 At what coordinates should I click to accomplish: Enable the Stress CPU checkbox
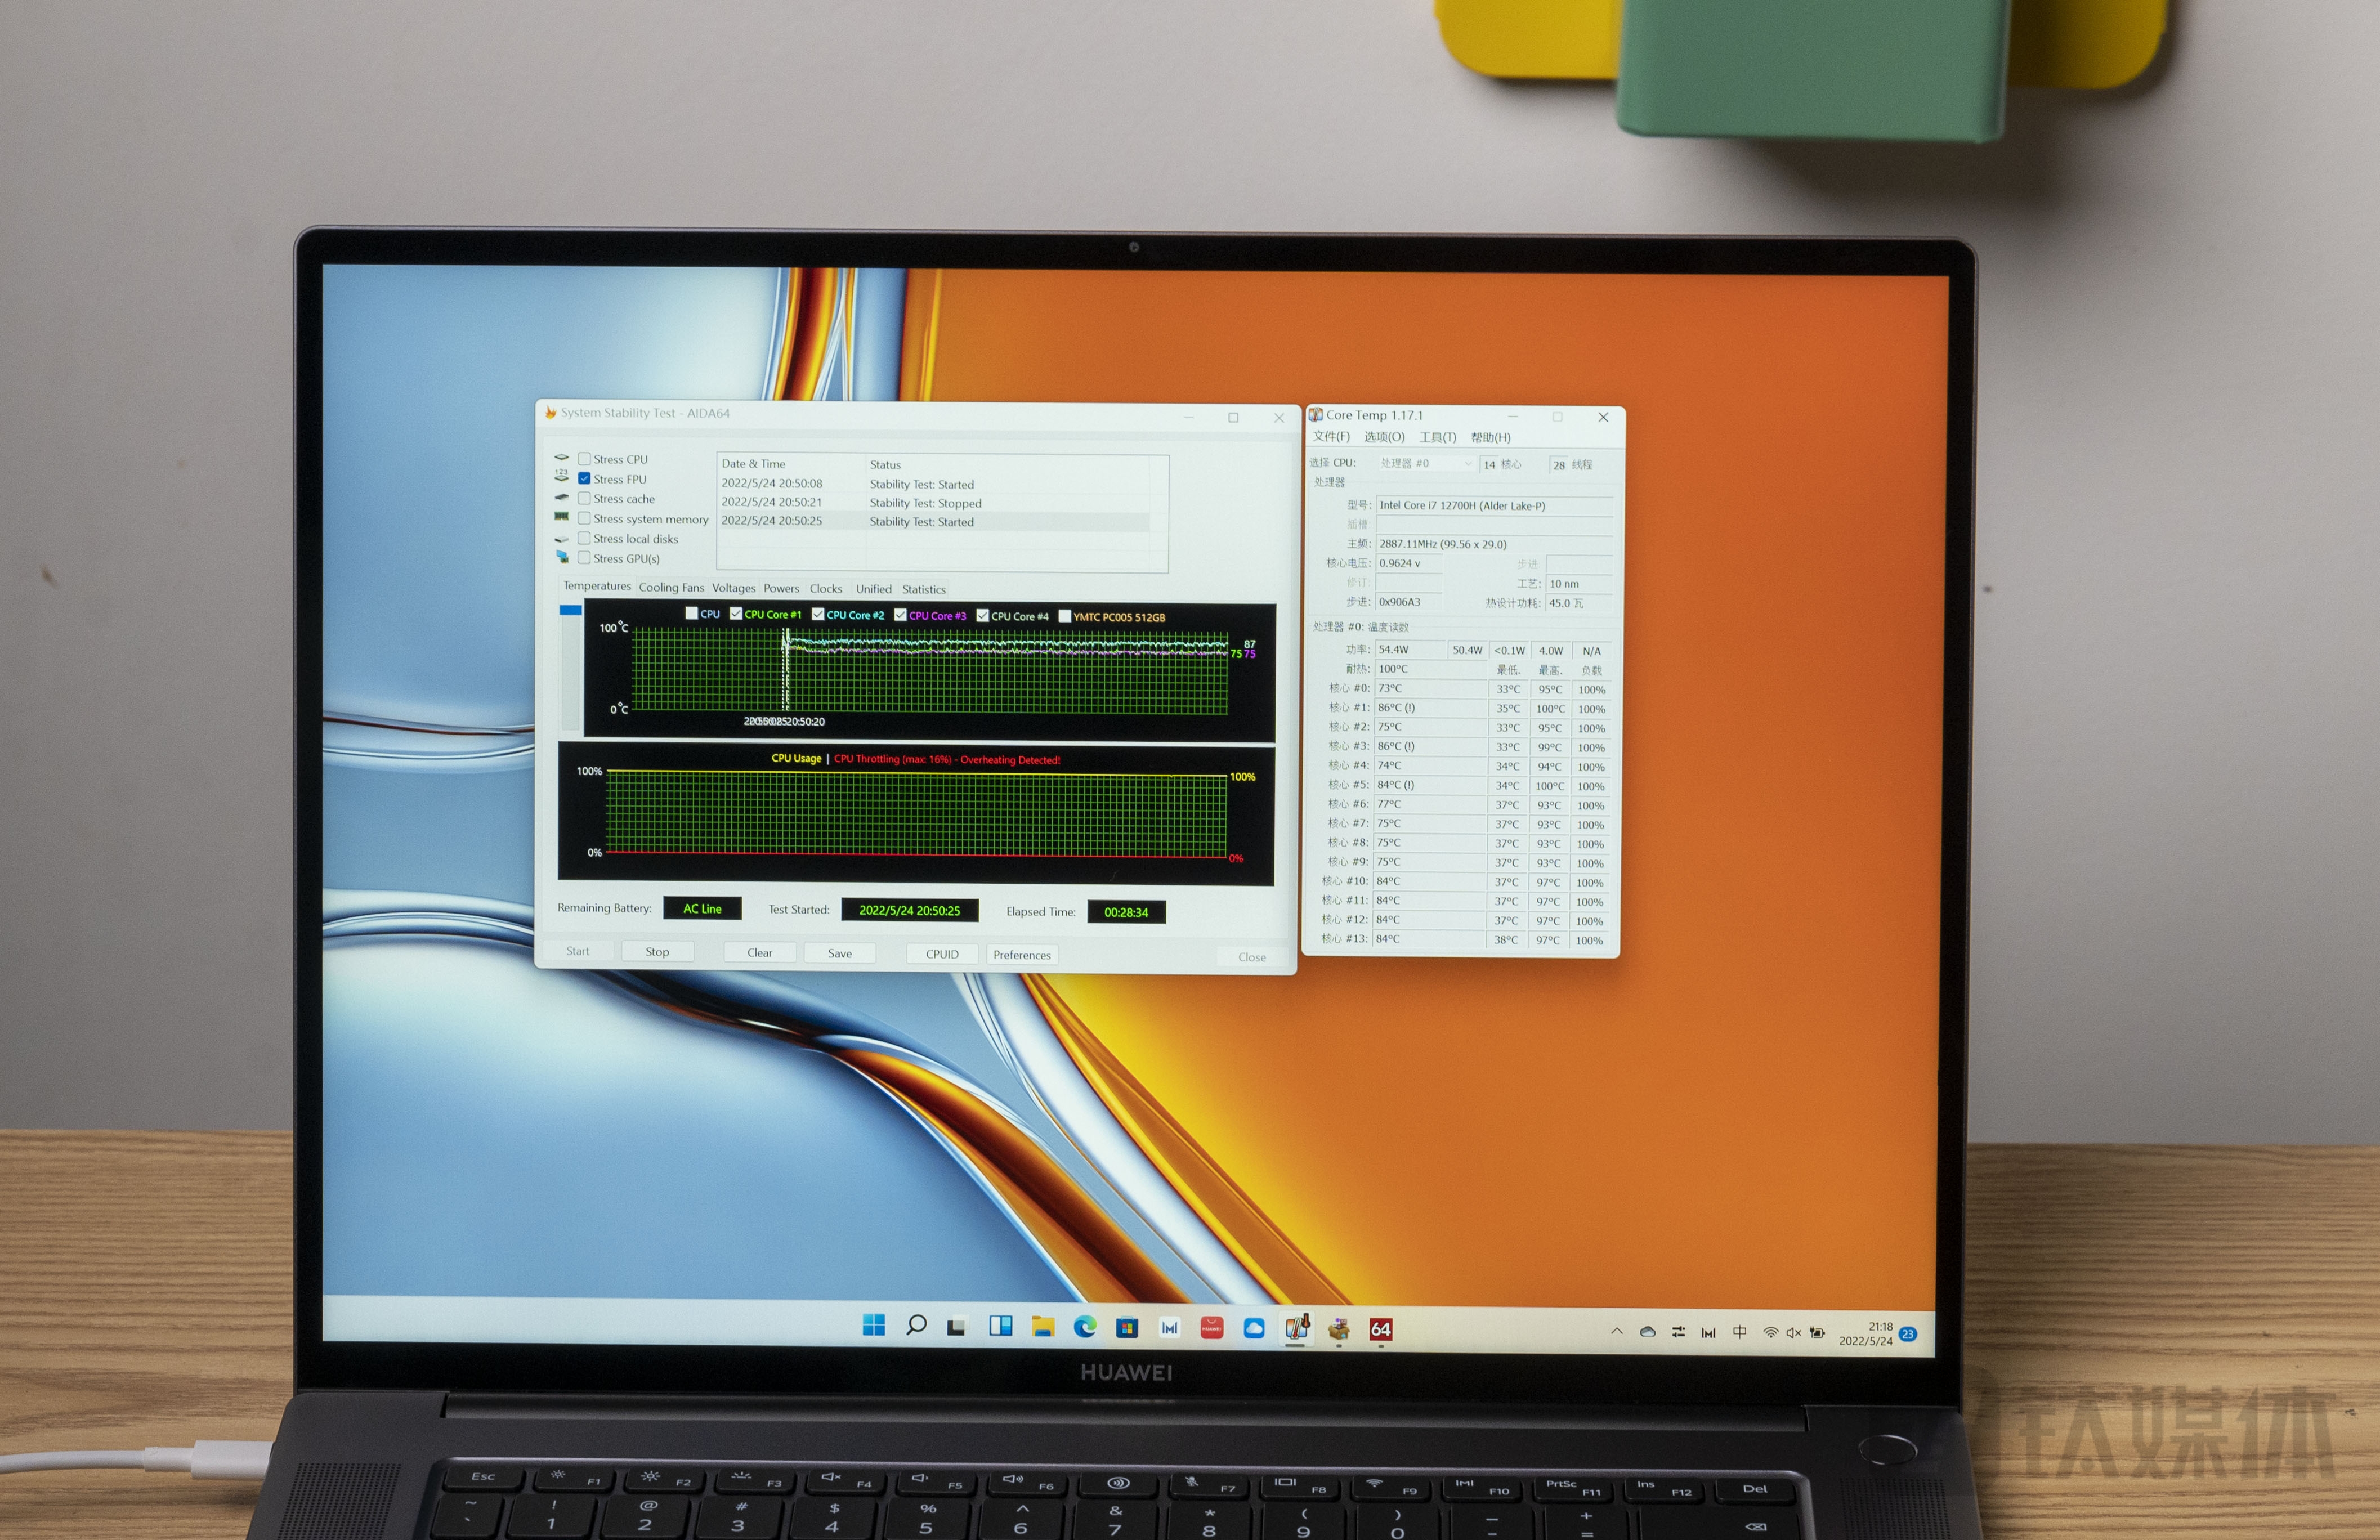click(584, 459)
